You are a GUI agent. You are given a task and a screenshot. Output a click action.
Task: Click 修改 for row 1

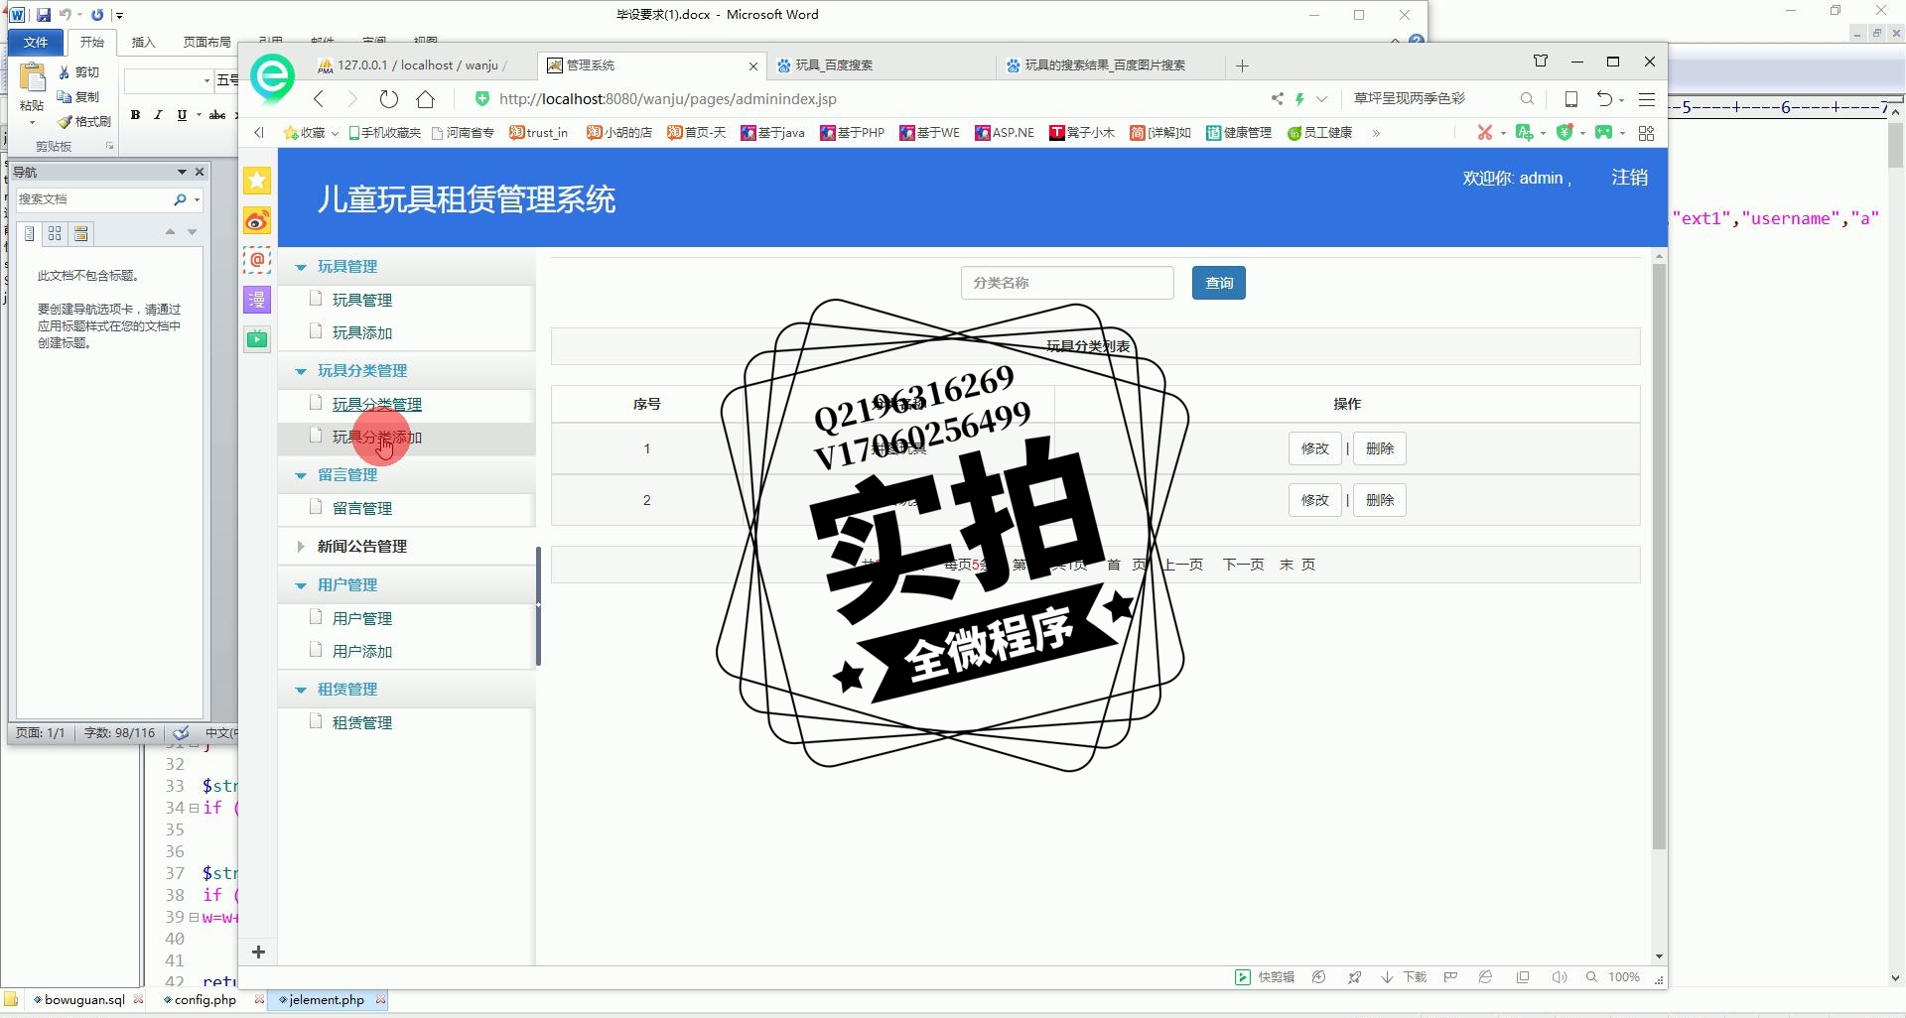(1315, 448)
